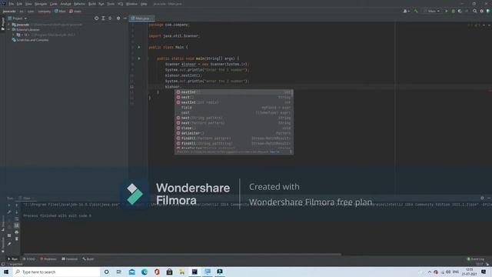Expand all nodes in Project panel

[x=103, y=18]
